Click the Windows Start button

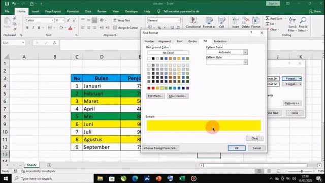tap(6, 178)
